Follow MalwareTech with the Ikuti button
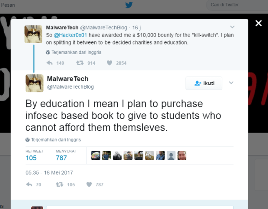This screenshot has height=209, width=268. coord(204,83)
